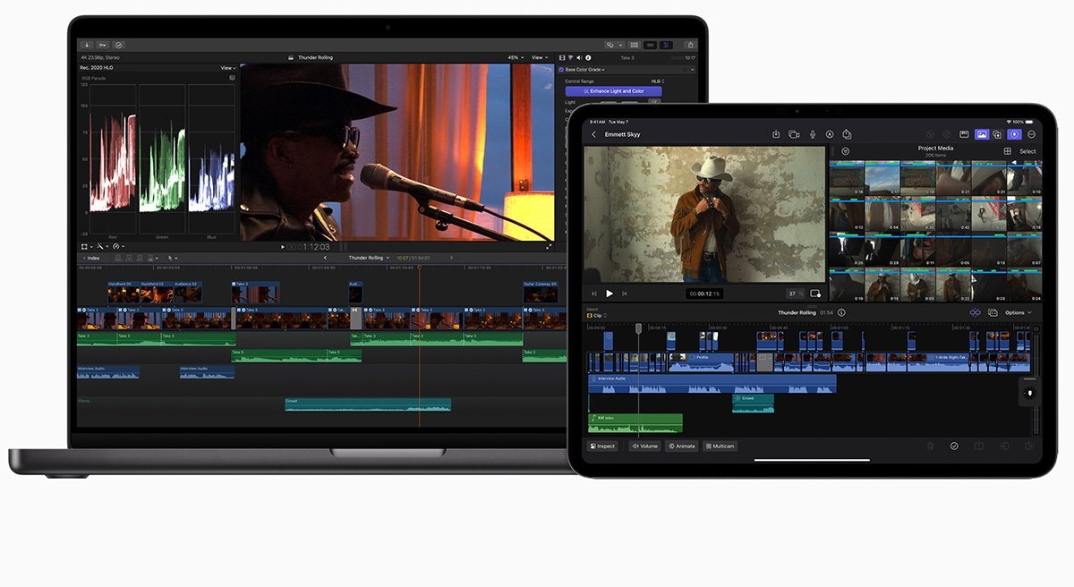Toggle the timeline panel icon on the Mac toolbar

(651, 45)
